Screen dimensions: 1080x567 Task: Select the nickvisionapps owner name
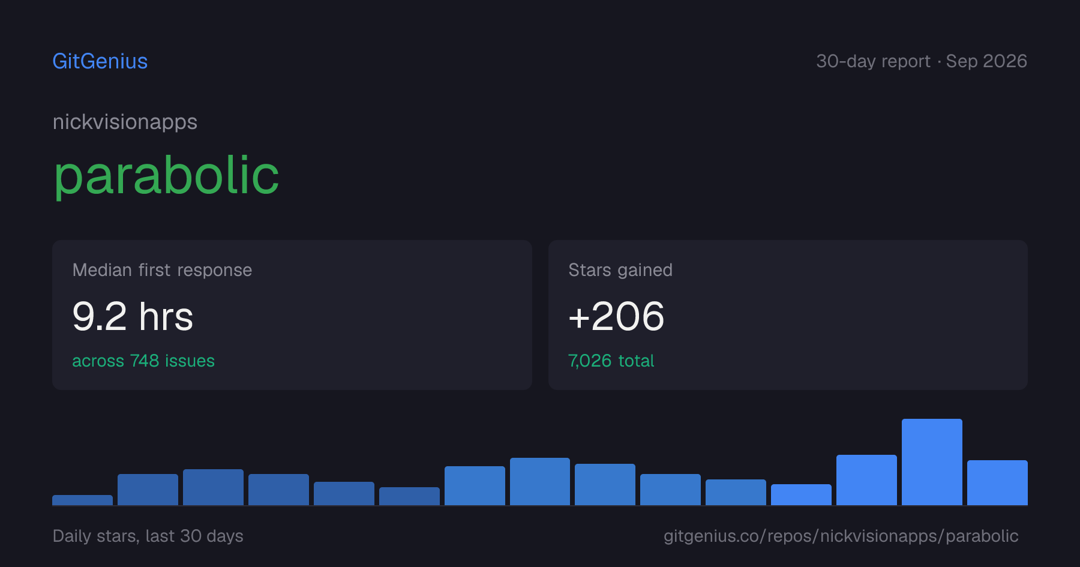[x=125, y=122]
